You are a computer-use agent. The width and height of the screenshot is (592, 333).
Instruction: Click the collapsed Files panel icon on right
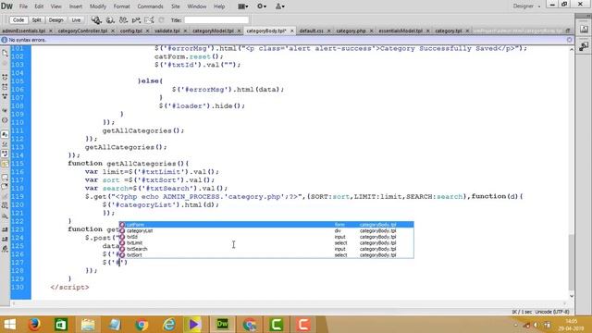pos(584,46)
